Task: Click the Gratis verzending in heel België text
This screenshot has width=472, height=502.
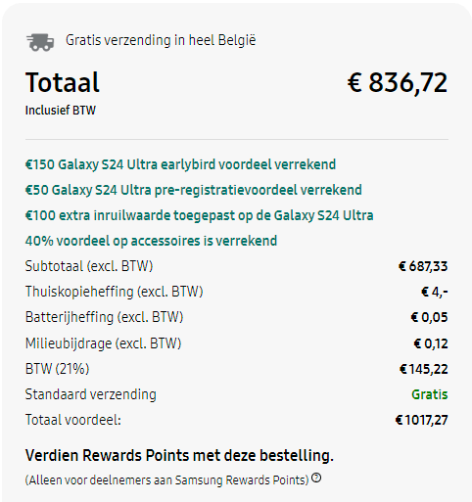Action: 161,40
